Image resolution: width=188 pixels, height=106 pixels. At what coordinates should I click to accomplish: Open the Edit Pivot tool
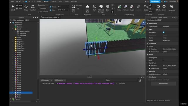(73, 9)
